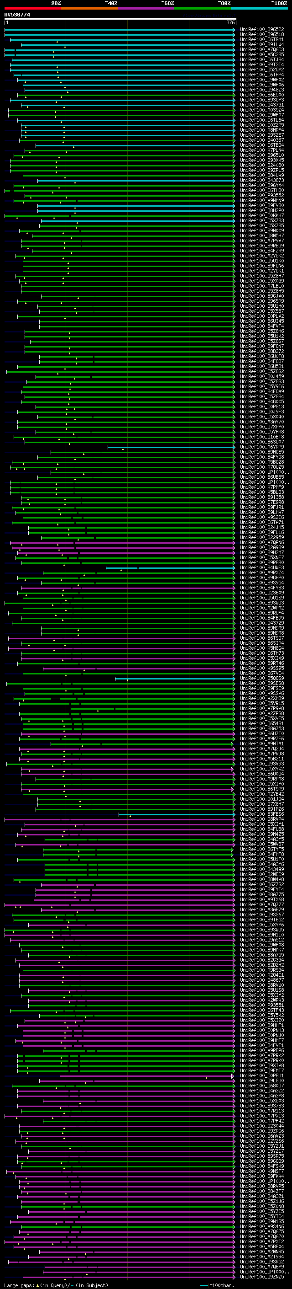Viewport: 292px width, 1289px height.
Task: Select hit UniRef100_A2I994
Action: click(x=262, y=1257)
